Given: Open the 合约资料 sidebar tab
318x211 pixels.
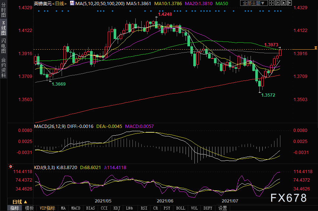Looking at the screenshot, I should click(3, 68).
